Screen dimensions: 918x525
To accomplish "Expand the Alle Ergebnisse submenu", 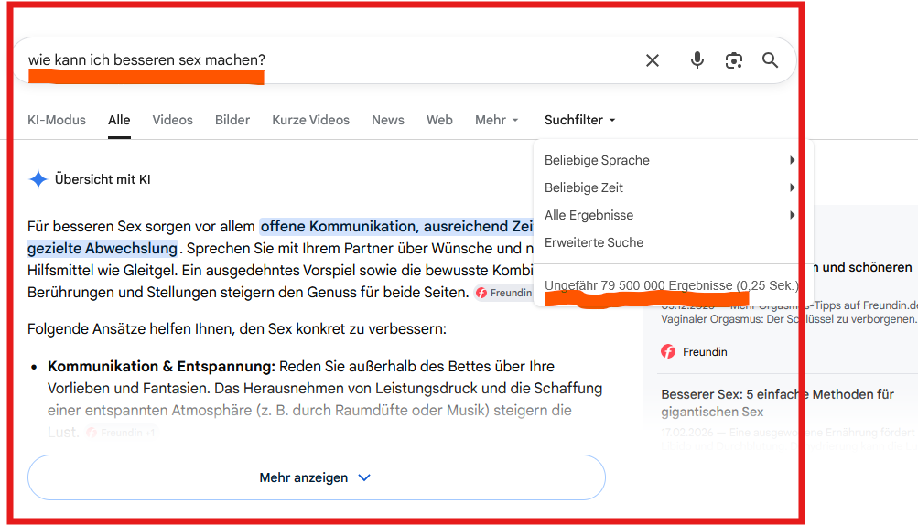I will (x=669, y=215).
